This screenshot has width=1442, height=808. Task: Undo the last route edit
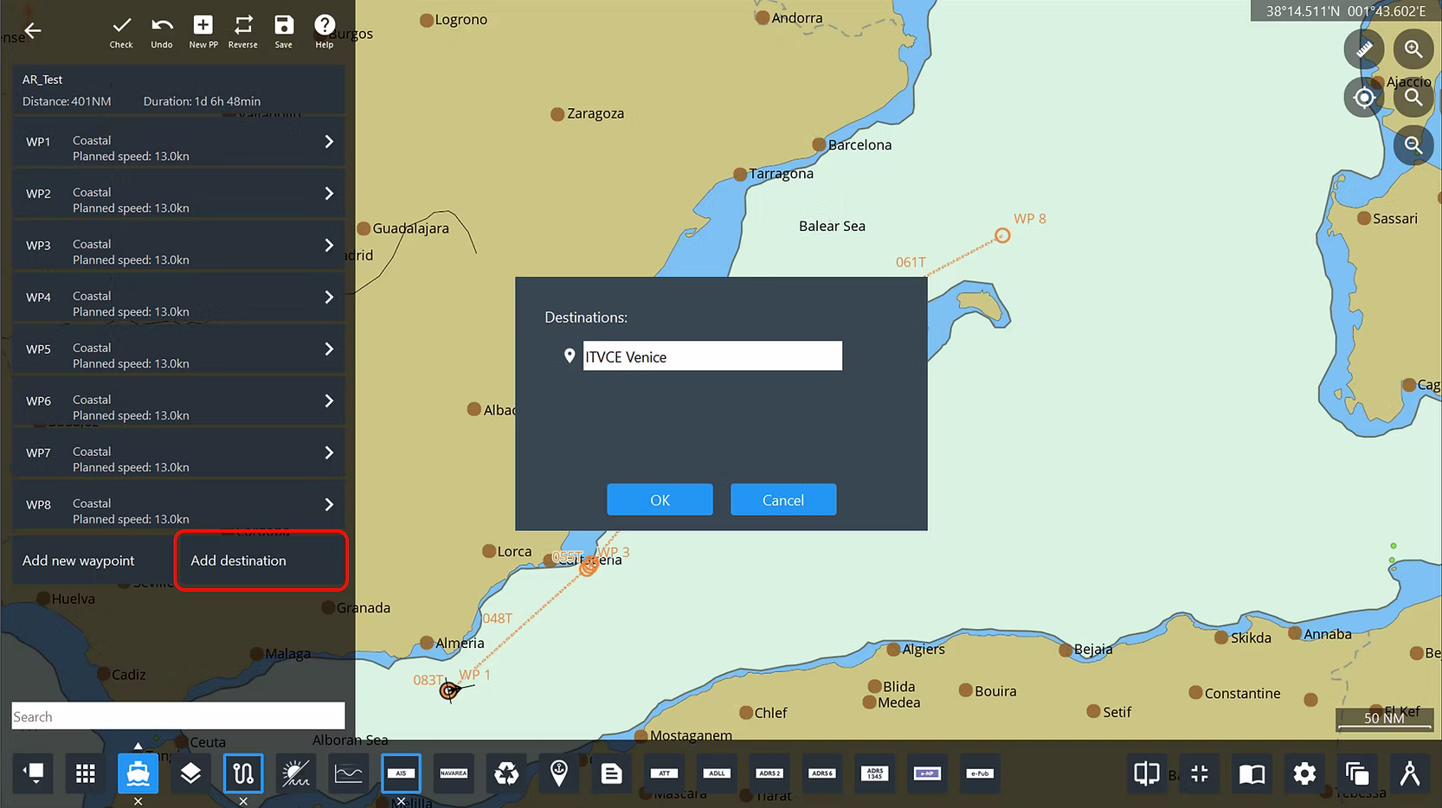162,32
